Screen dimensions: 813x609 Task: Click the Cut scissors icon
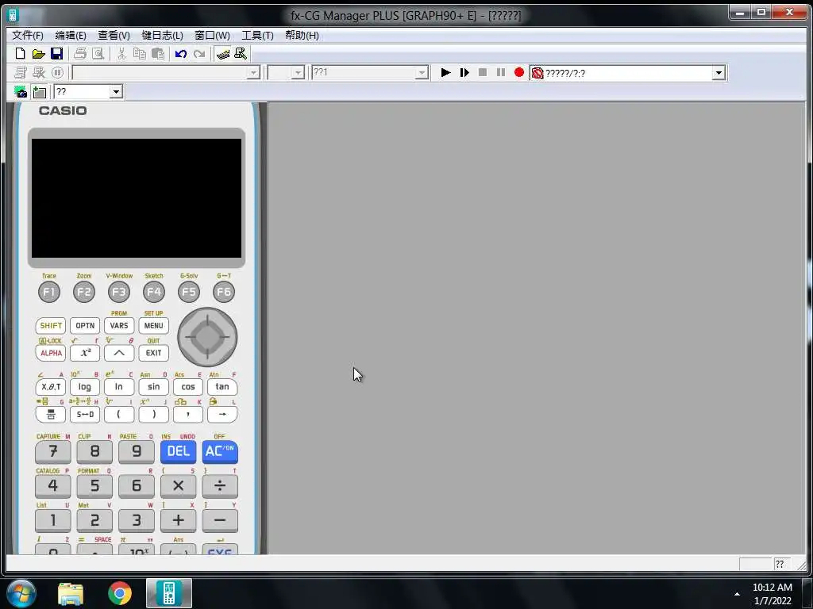pyautogui.click(x=121, y=54)
